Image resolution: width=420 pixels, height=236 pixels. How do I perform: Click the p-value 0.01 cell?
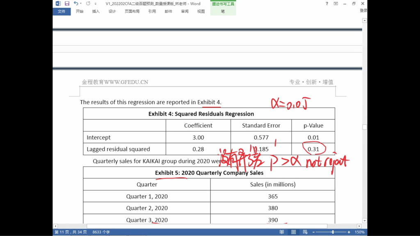pyautogui.click(x=313, y=137)
